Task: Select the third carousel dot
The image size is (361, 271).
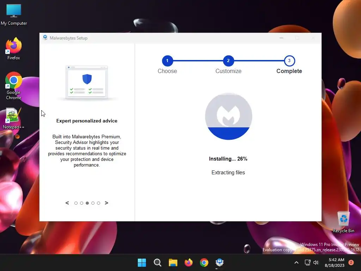Action: tap(87, 203)
